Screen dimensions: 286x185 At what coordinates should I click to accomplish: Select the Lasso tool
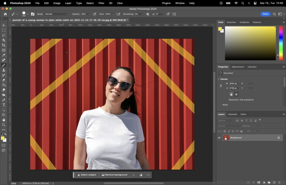pyautogui.click(x=4, y=35)
